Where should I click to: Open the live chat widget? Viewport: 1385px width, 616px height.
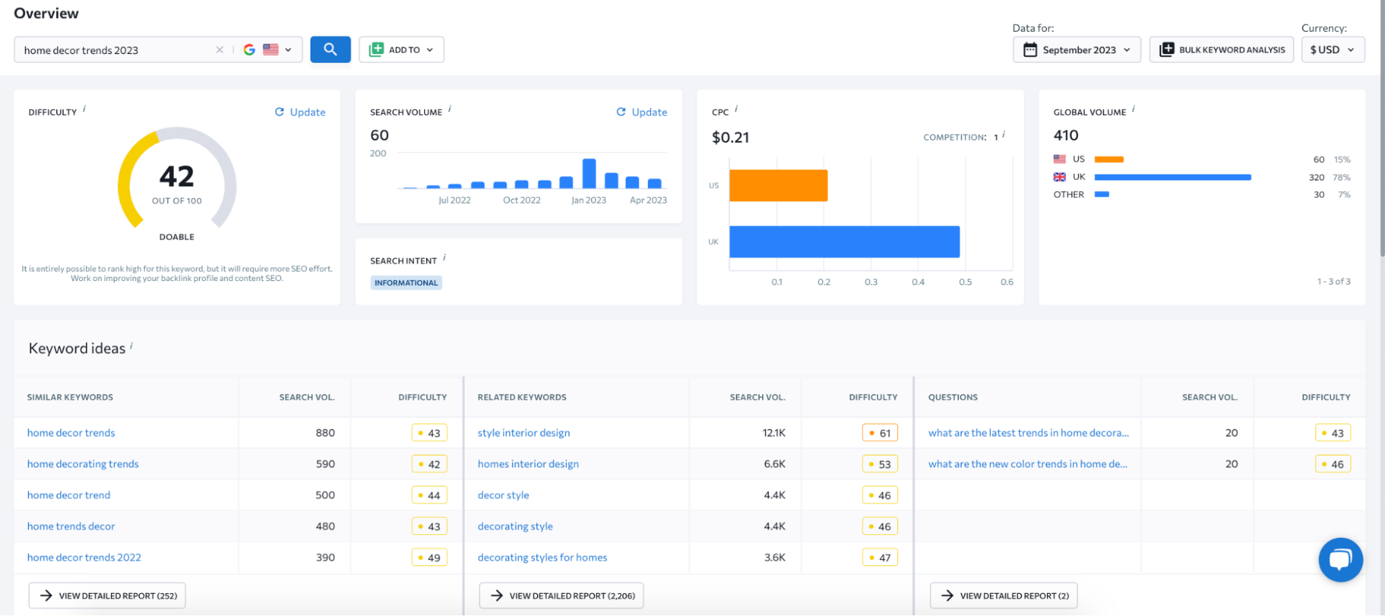tap(1340, 559)
